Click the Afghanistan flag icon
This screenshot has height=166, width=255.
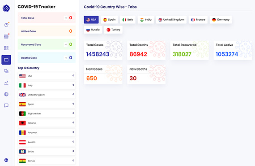pos(22,114)
